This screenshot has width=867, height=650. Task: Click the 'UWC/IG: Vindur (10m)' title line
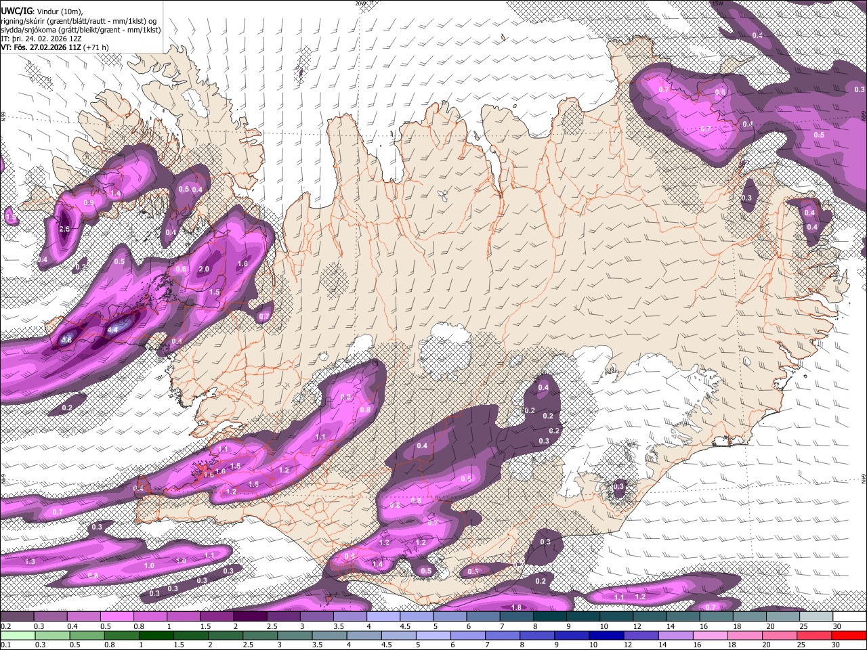[42, 12]
